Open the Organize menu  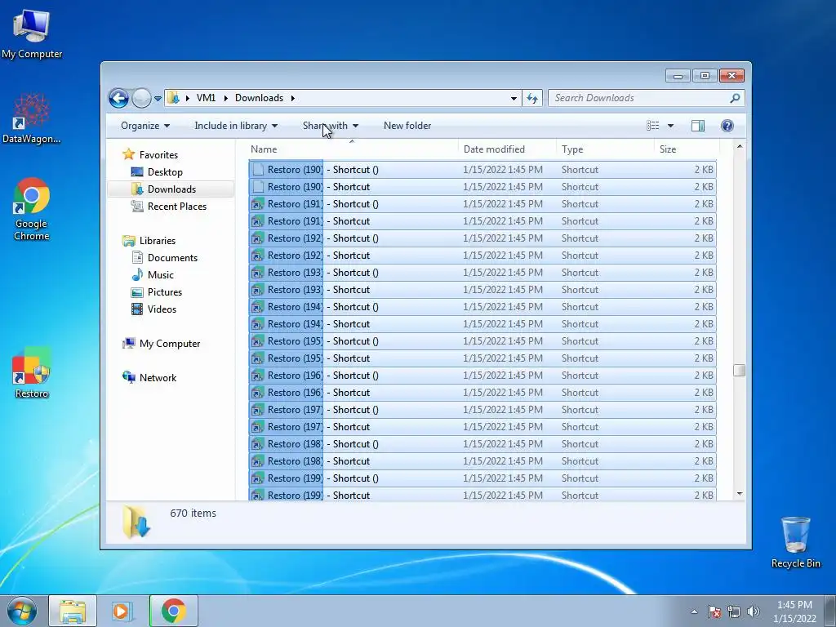tap(145, 126)
